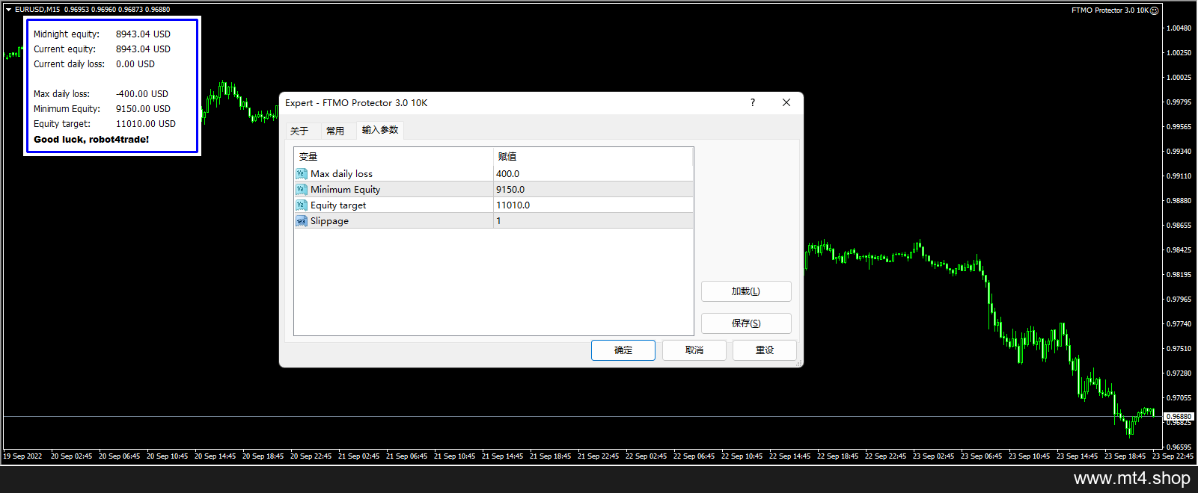Click the Max daily loss -400.00 USD line
1198x493 pixels.
point(101,94)
